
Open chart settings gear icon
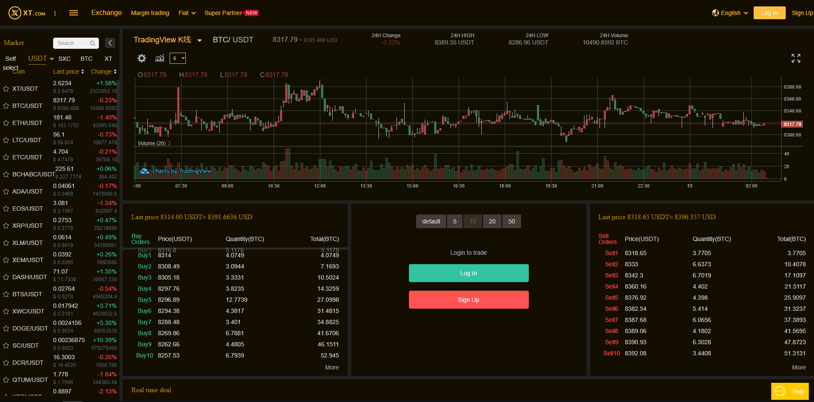pyautogui.click(x=142, y=58)
